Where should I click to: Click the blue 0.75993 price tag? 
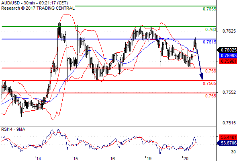(228, 56)
